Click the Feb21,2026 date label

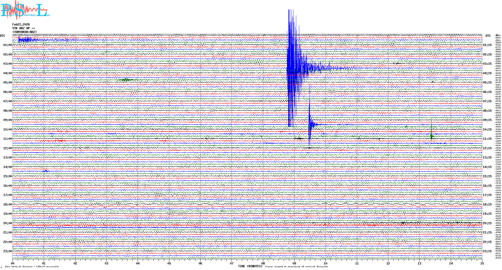21,24
